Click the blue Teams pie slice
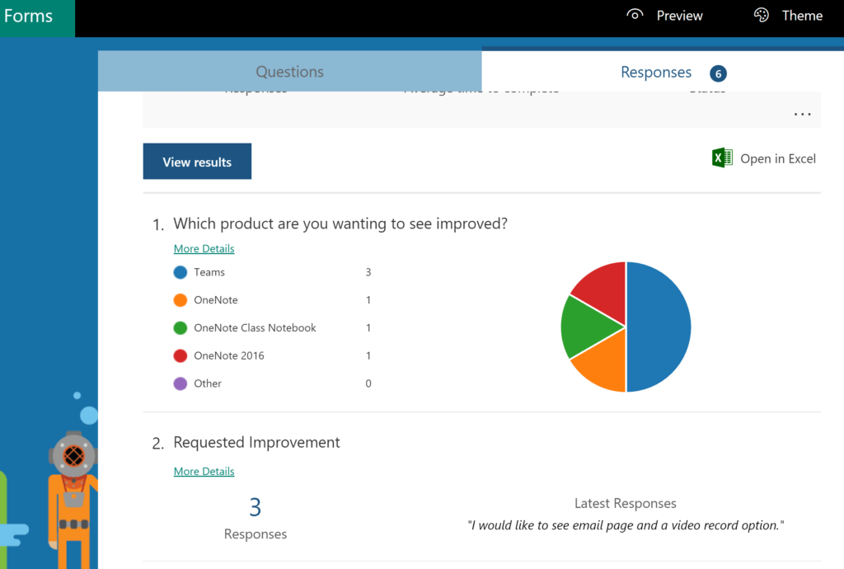The image size is (844, 569). click(x=659, y=327)
